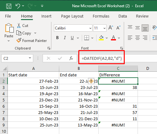
Task: Switch to the Insert tab
Action: [46, 16]
